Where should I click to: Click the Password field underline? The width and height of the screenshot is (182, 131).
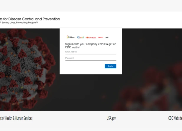[91, 60]
